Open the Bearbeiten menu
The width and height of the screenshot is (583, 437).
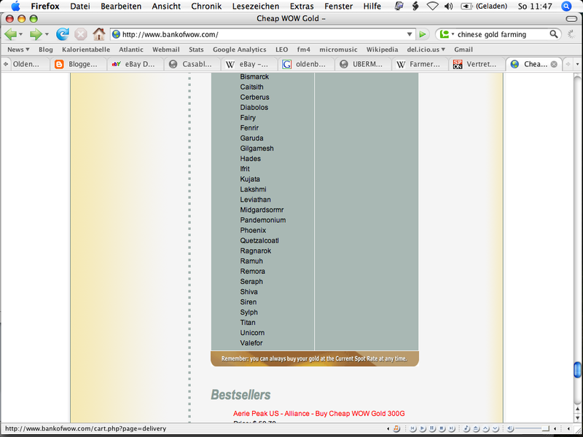click(121, 6)
